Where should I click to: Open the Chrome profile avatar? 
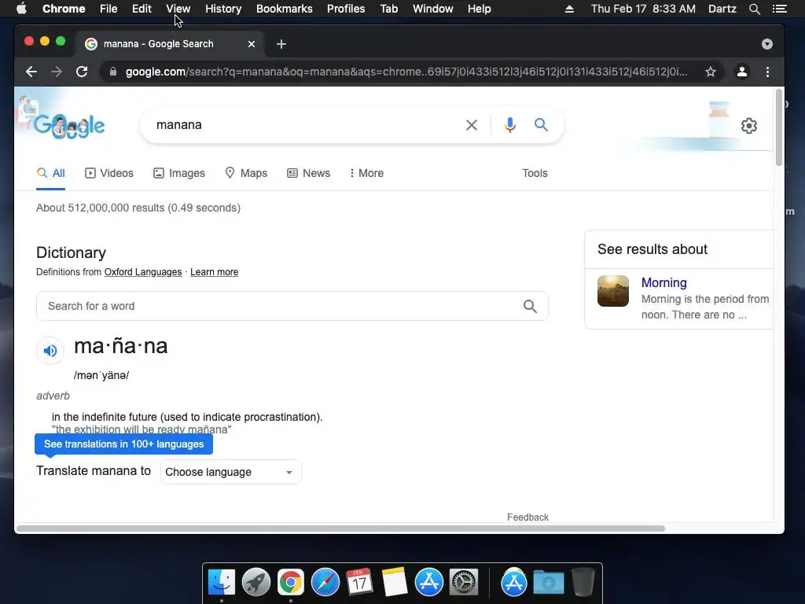(x=742, y=72)
